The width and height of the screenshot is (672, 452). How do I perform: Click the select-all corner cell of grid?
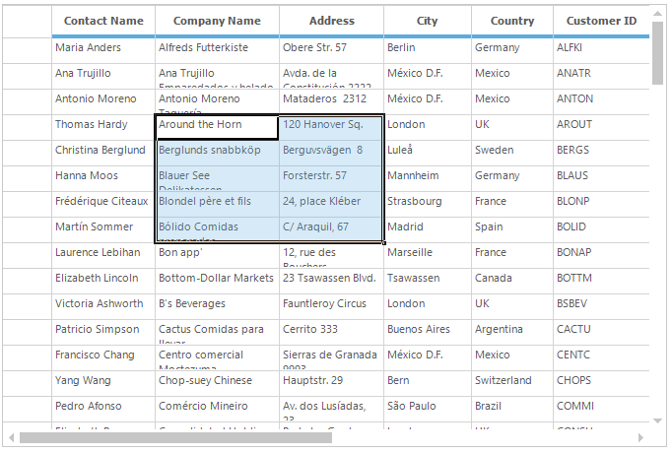[x=28, y=21]
